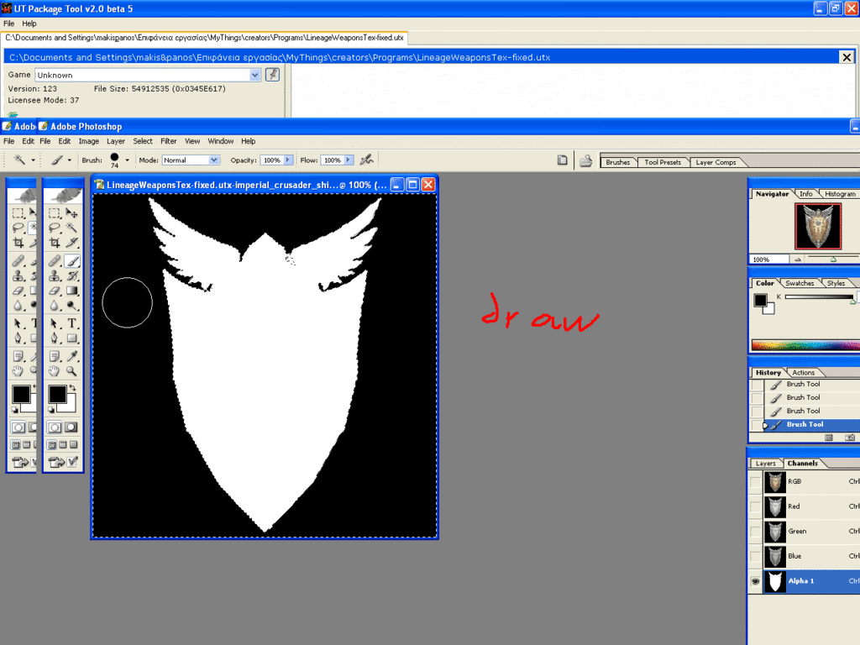
Task: Choose the Gradient tool
Action: [72, 291]
